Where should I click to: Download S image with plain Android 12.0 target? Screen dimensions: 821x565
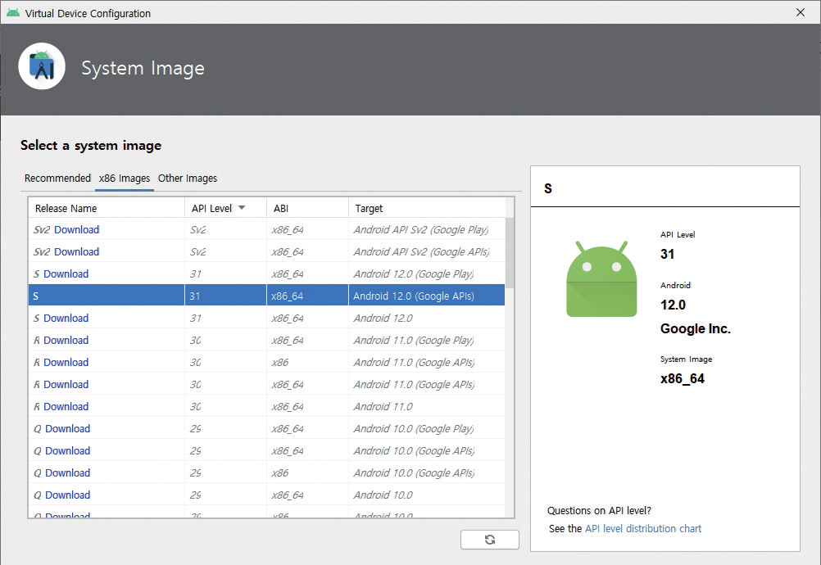[66, 318]
